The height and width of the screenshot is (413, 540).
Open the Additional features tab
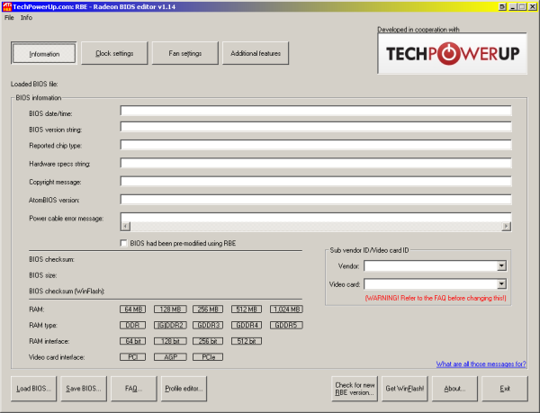(256, 53)
